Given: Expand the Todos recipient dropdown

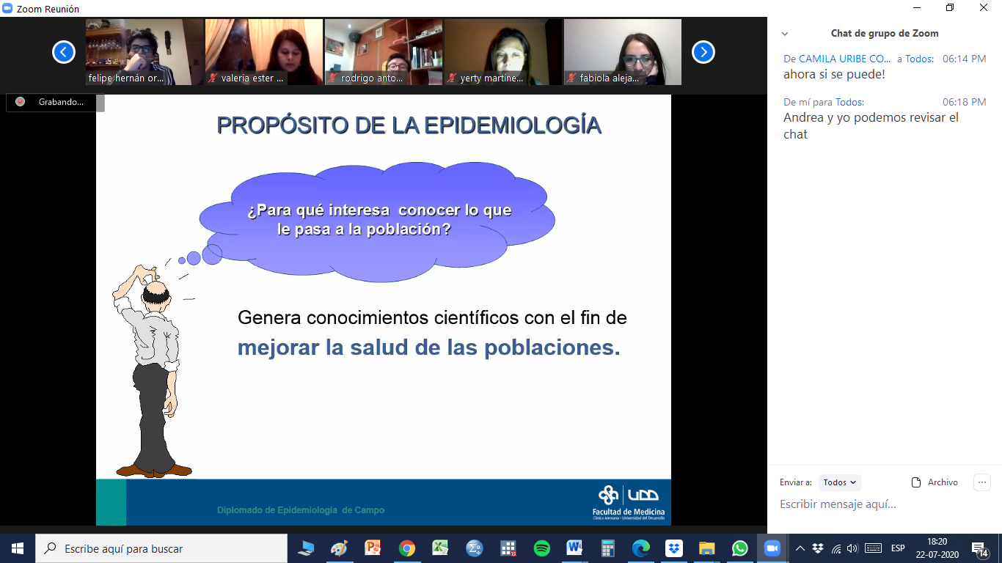Looking at the screenshot, I should pyautogui.click(x=839, y=482).
